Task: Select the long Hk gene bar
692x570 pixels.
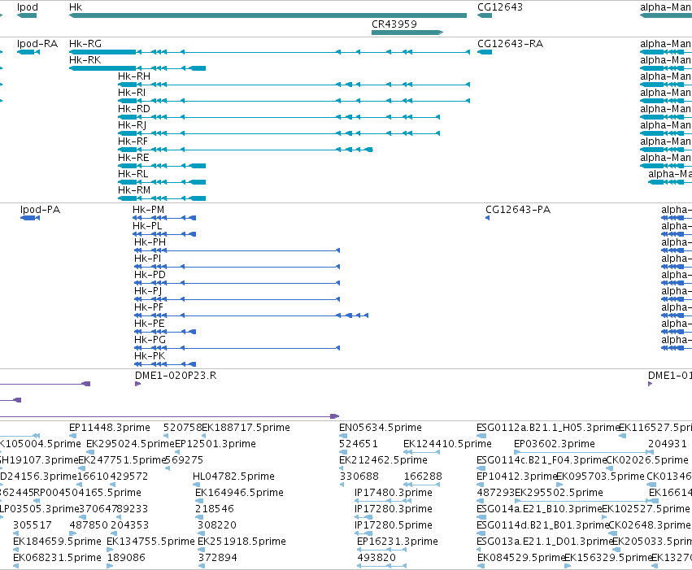Action: pyautogui.click(x=268, y=15)
